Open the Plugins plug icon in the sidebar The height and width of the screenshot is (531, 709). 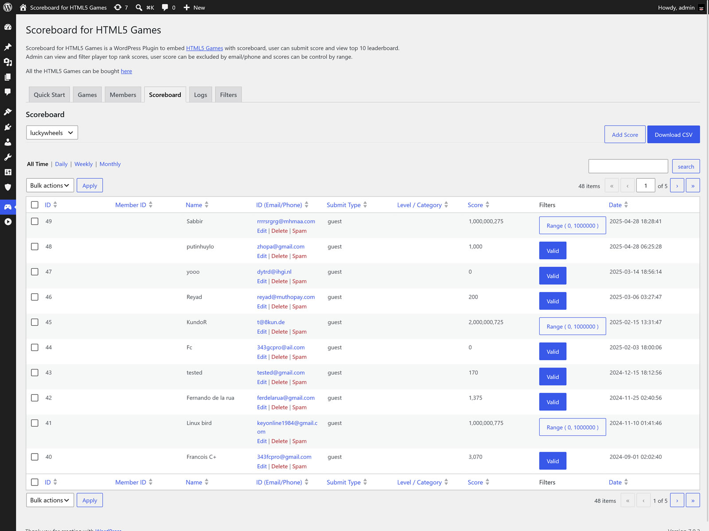pos(8,127)
